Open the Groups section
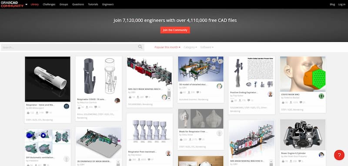Viewport: 348px width, 166px height. tap(64, 4)
